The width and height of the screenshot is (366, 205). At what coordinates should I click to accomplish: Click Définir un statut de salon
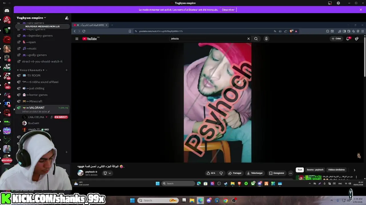(36, 112)
